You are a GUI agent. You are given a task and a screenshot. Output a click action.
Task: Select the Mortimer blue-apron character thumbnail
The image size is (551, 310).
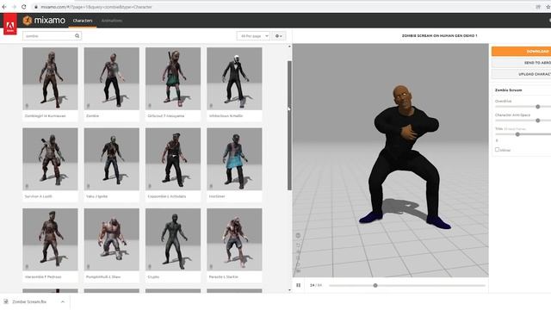coord(234,159)
